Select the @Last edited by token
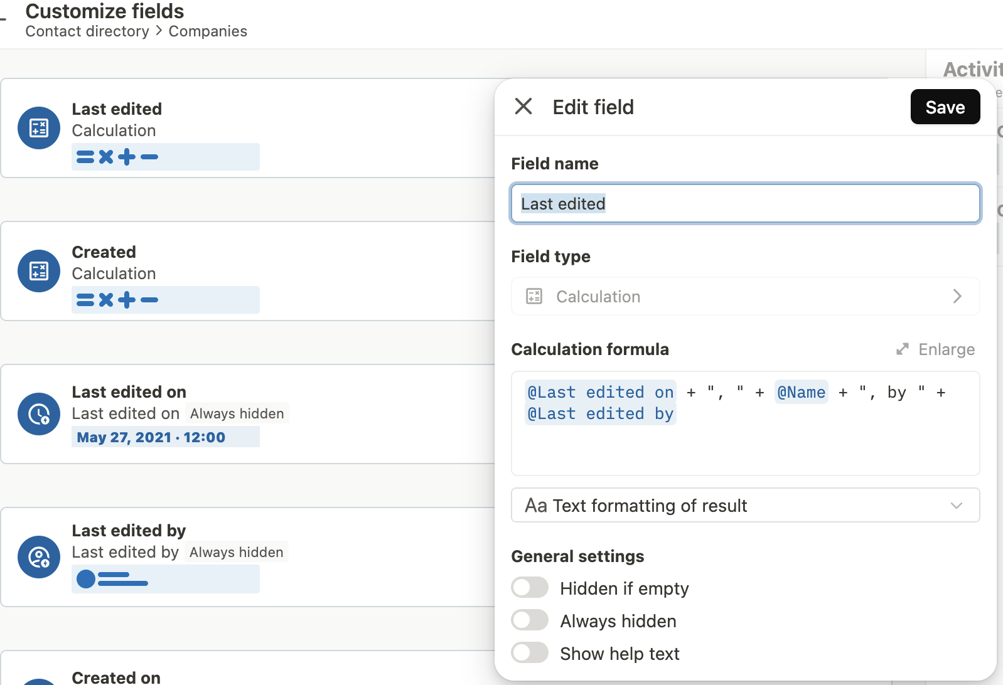Screen dimensions: 1003x685 (x=601, y=414)
